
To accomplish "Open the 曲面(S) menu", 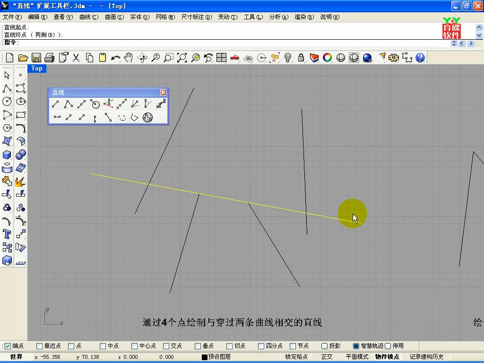I will pyautogui.click(x=114, y=17).
